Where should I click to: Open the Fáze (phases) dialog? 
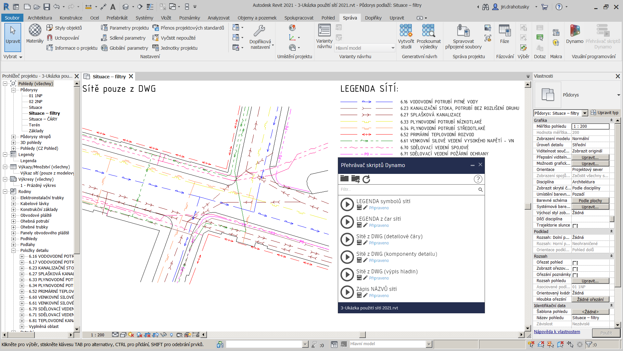coord(504,34)
